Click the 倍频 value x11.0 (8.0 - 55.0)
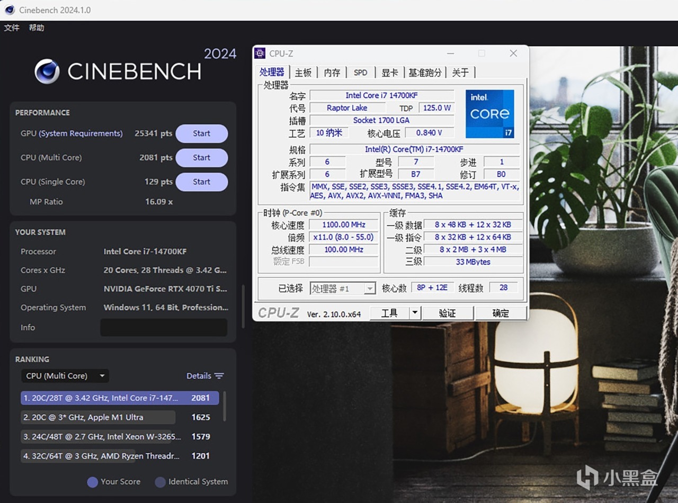 pyautogui.click(x=344, y=237)
